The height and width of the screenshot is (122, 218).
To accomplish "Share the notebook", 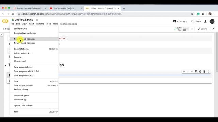I will tap(196, 21).
